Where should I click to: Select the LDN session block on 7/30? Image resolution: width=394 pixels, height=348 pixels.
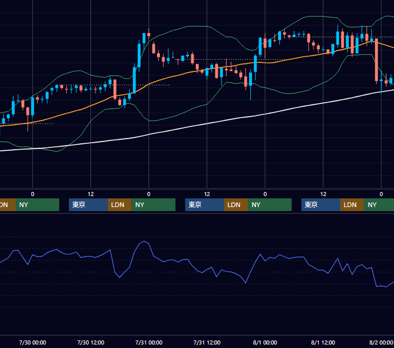119,205
